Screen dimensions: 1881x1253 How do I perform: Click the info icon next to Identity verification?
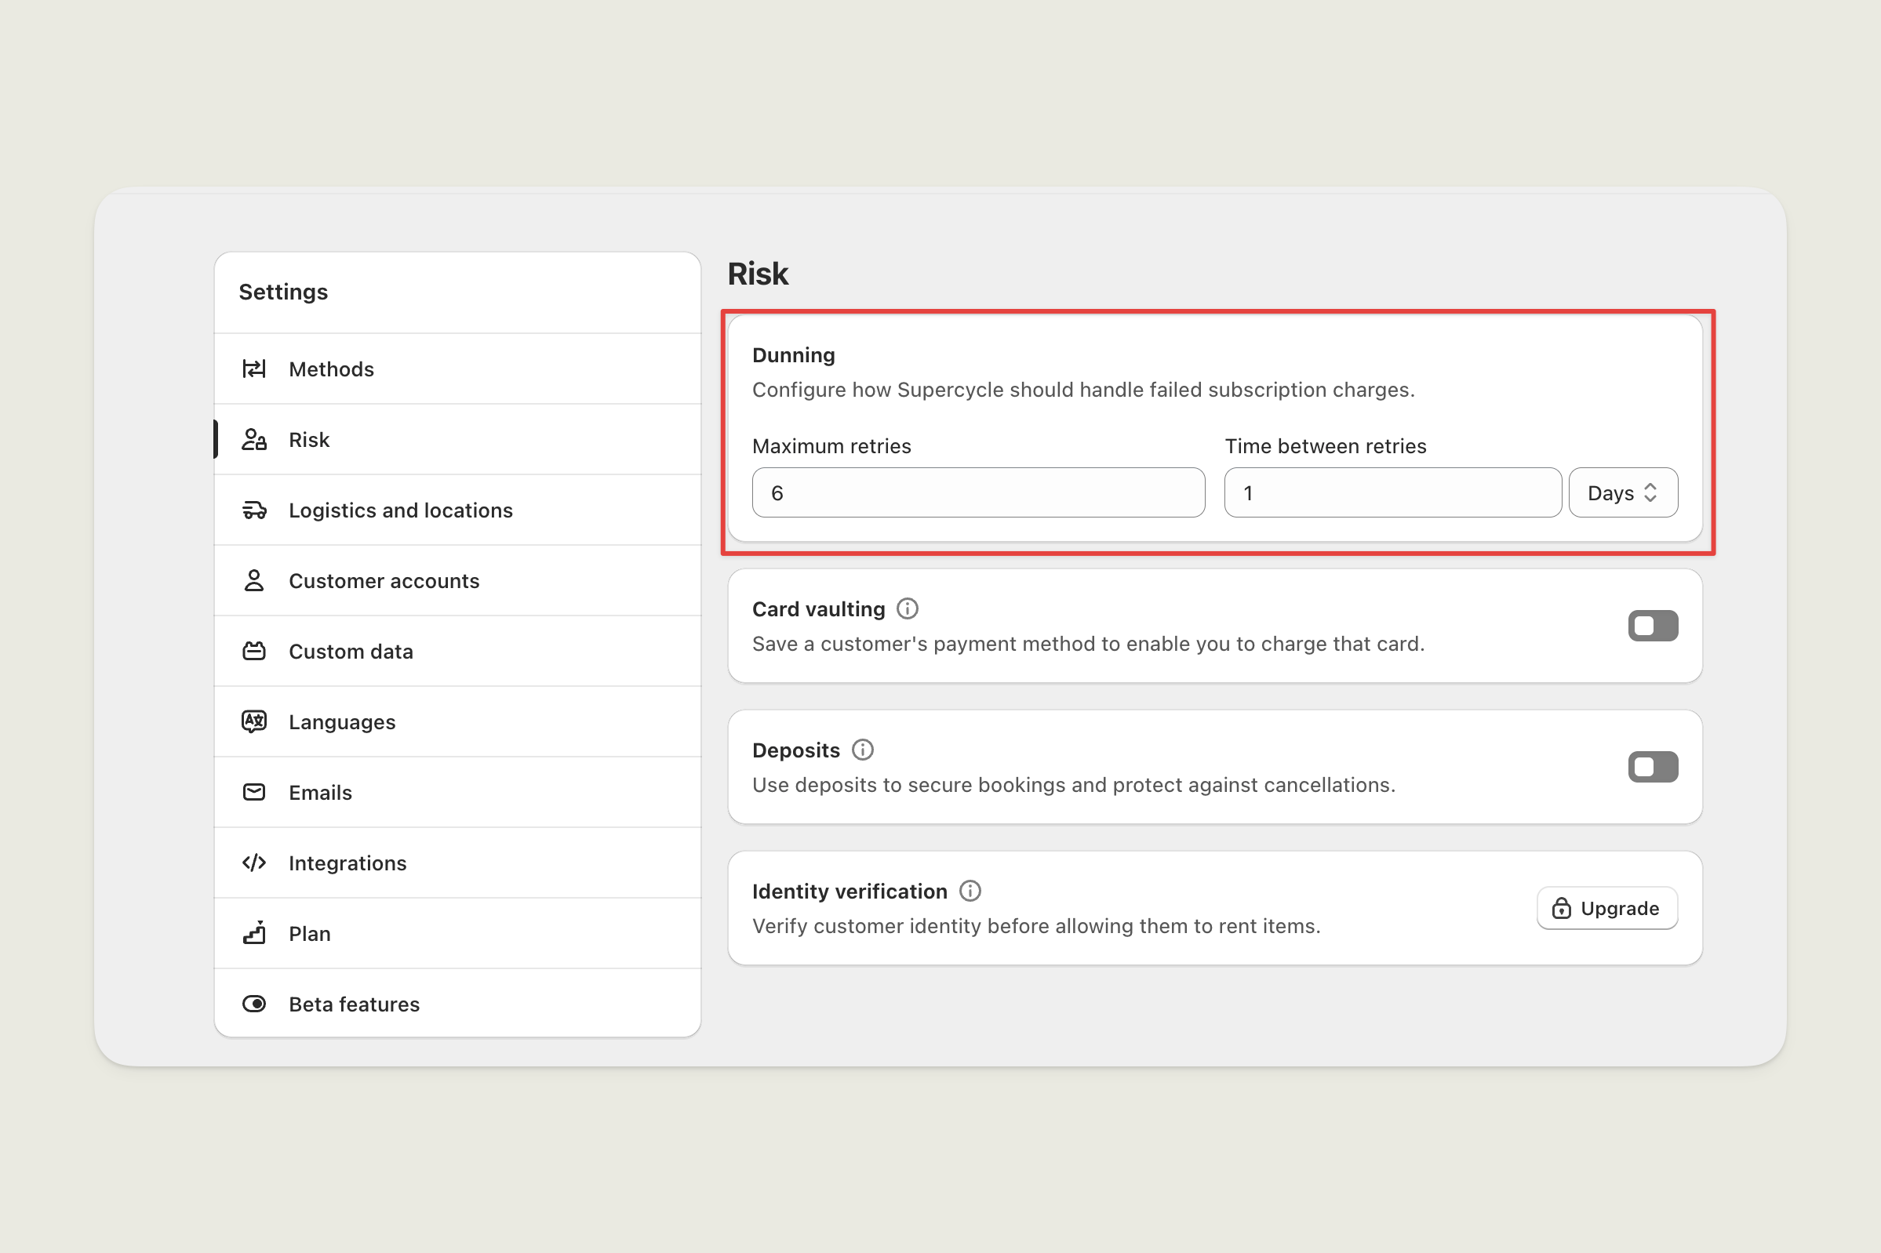click(969, 891)
